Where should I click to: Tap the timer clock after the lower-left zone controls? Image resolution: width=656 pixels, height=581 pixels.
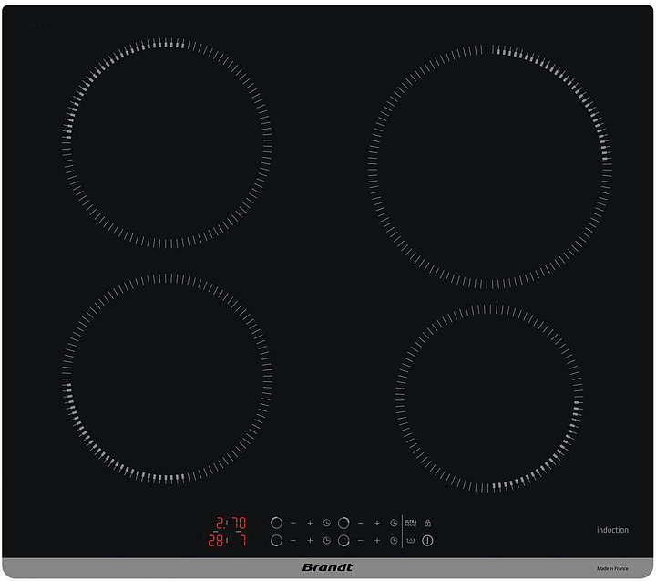pyautogui.click(x=326, y=541)
